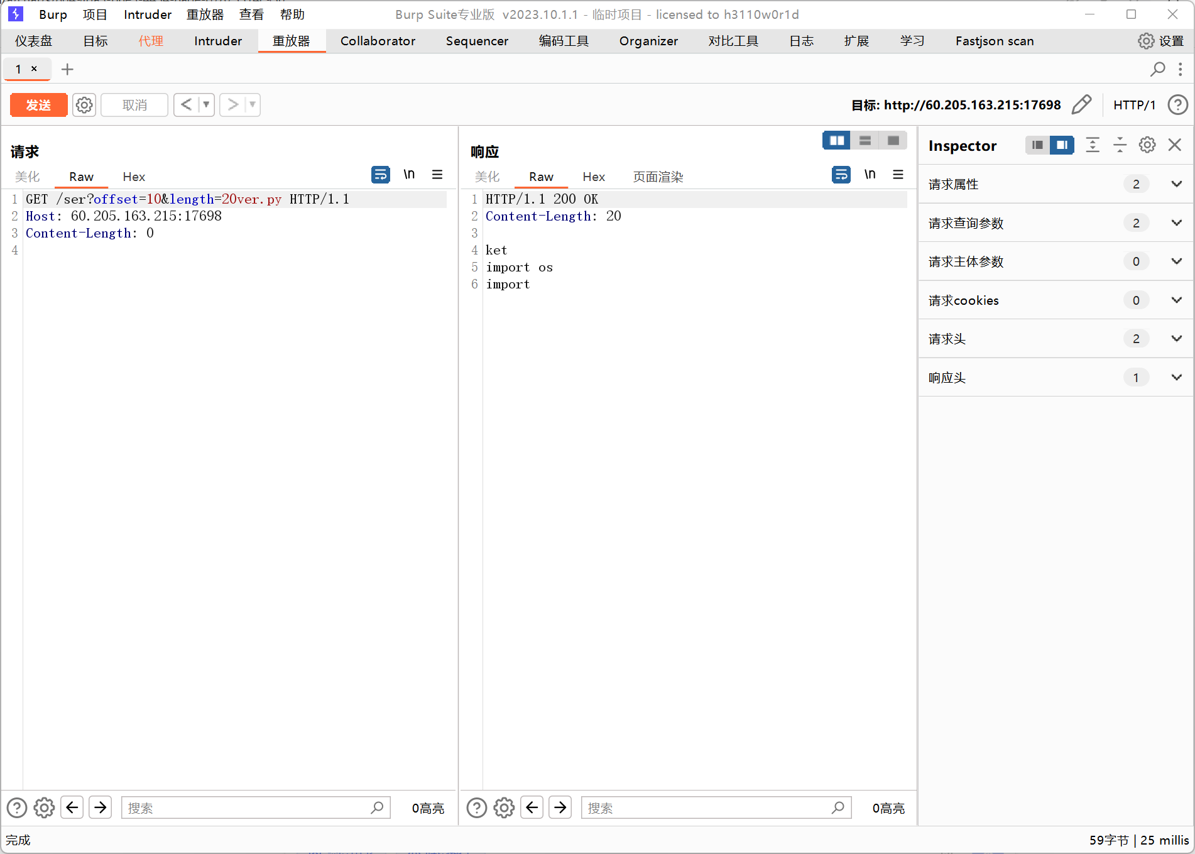The width and height of the screenshot is (1195, 854).
Task: Open the 编码工具 decoder tab
Action: (564, 41)
